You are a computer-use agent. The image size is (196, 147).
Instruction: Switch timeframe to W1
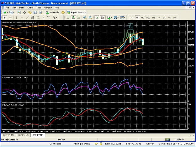pos(170,18)
